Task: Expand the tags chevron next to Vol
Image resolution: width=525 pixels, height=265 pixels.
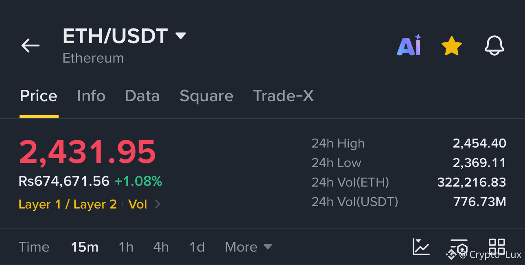Action: point(158,204)
